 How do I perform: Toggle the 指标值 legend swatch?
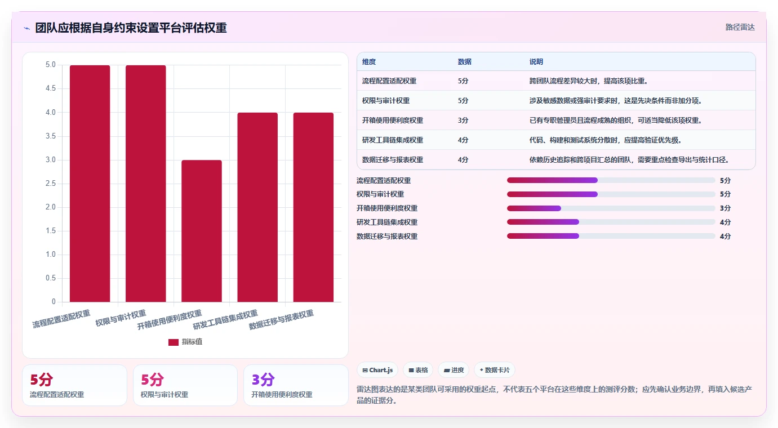click(x=174, y=342)
